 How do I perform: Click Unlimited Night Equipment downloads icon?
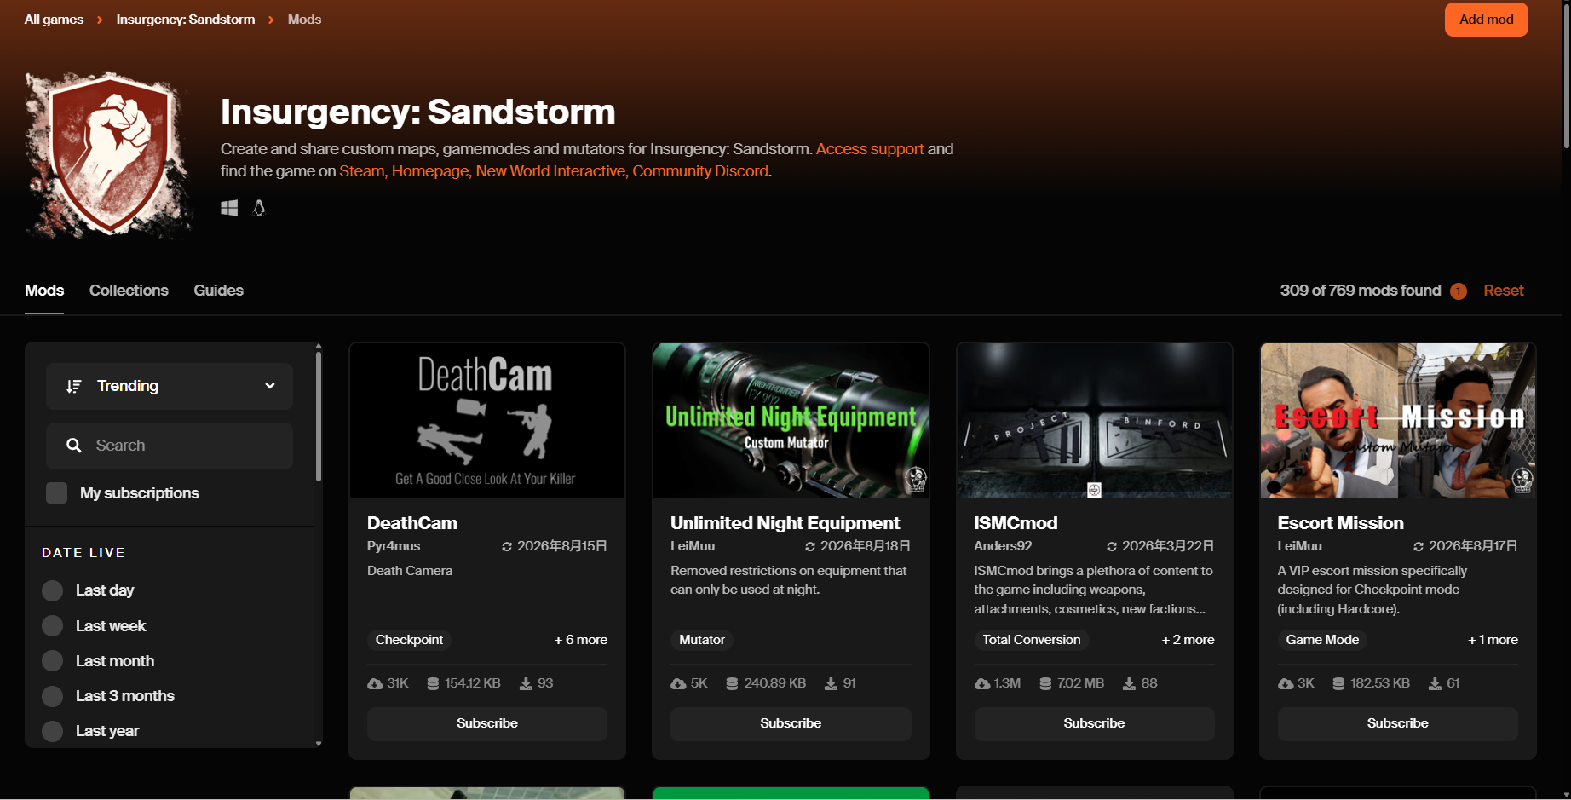point(832,683)
